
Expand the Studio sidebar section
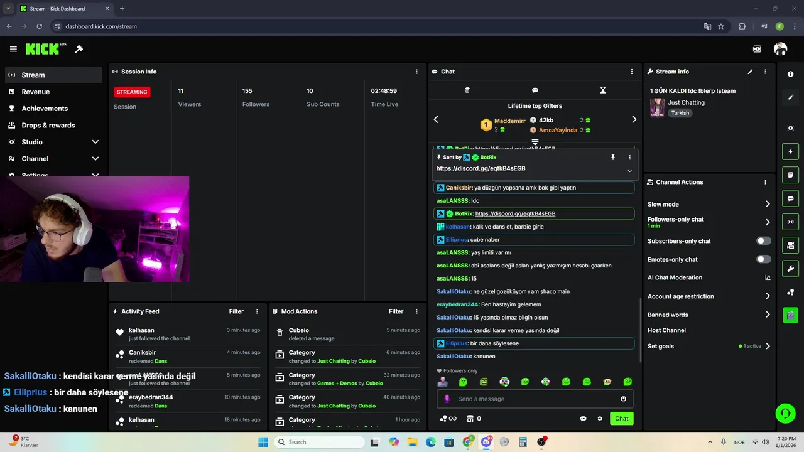pos(95,142)
